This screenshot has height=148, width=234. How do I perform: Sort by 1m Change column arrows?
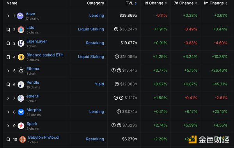click(x=226, y=3)
